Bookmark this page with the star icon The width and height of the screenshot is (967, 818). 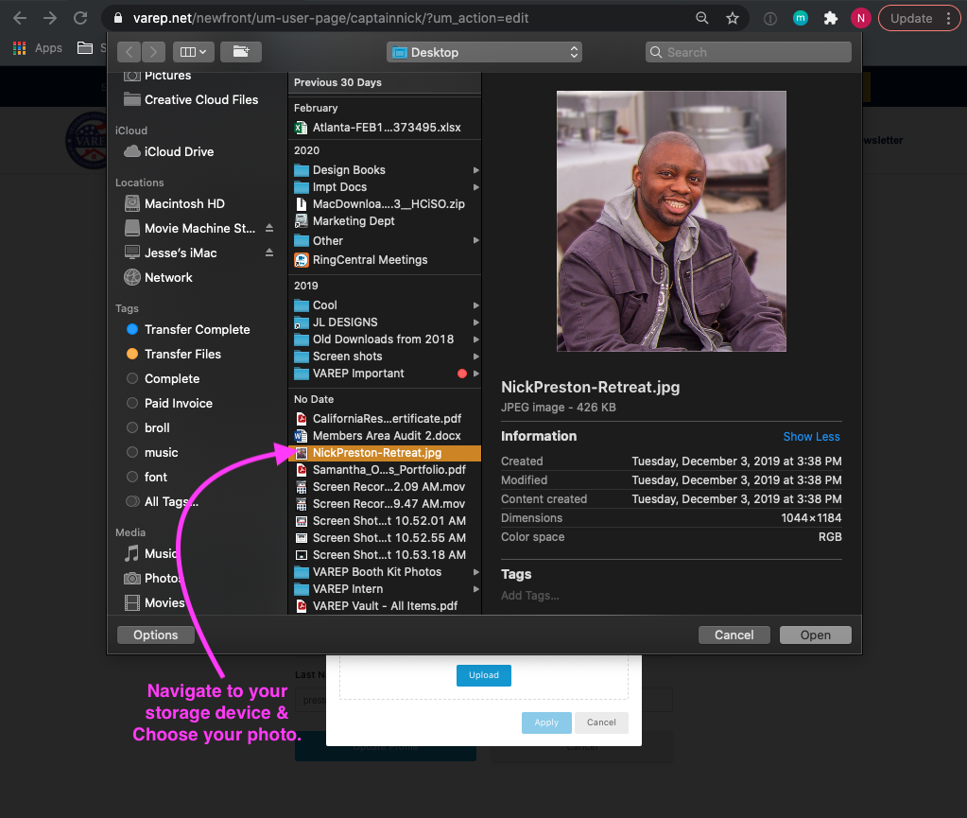732,18
